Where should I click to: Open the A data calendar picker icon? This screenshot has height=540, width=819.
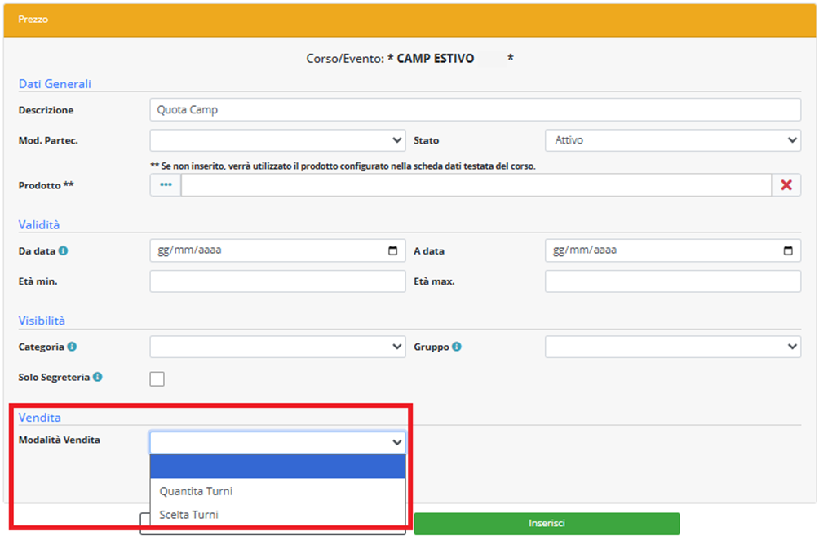pos(787,250)
